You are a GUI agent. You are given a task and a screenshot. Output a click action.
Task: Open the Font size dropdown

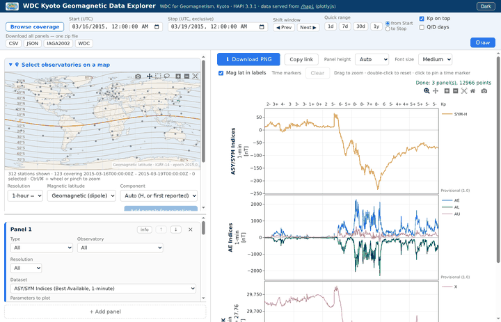(435, 59)
